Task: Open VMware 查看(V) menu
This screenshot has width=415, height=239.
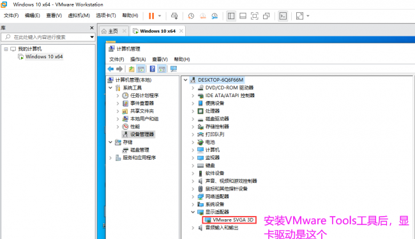Action: point(54,15)
